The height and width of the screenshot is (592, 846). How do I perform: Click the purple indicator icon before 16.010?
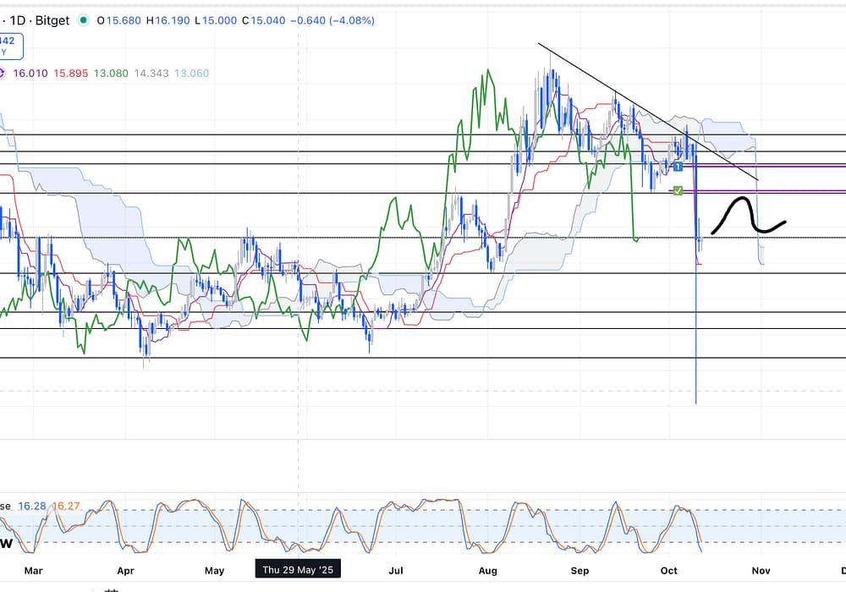pos(2,74)
